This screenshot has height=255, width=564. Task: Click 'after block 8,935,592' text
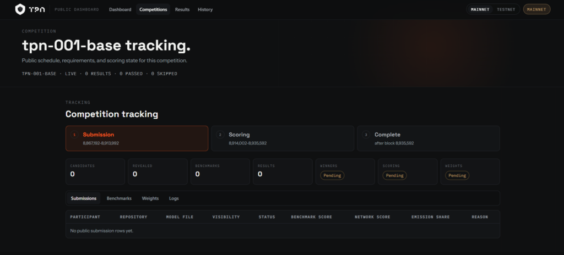[x=394, y=143]
